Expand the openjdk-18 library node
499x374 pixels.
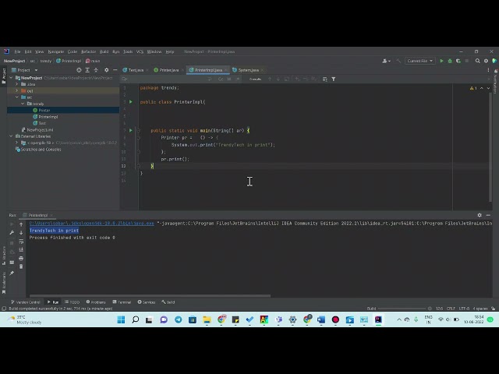(x=17, y=143)
